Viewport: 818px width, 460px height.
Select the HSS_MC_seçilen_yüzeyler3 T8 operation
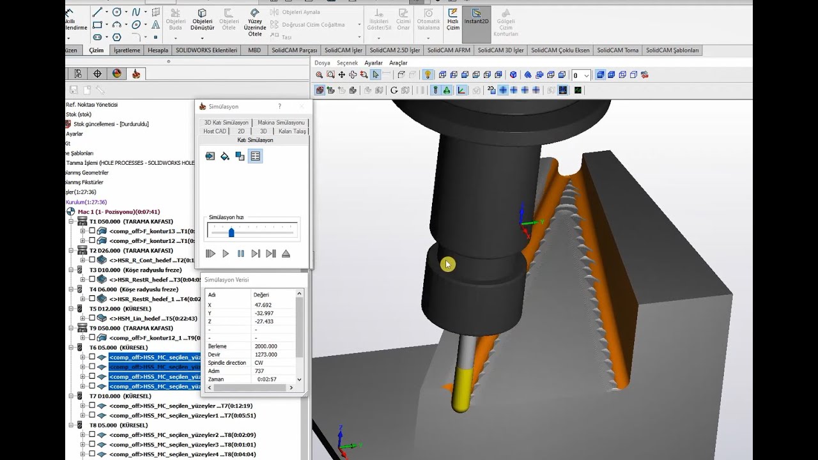click(182, 445)
